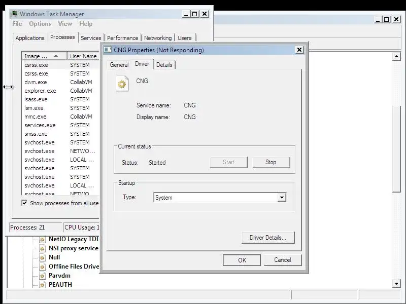Select the Parvdm tree item
The width and height of the screenshot is (406, 304).
[x=59, y=276]
